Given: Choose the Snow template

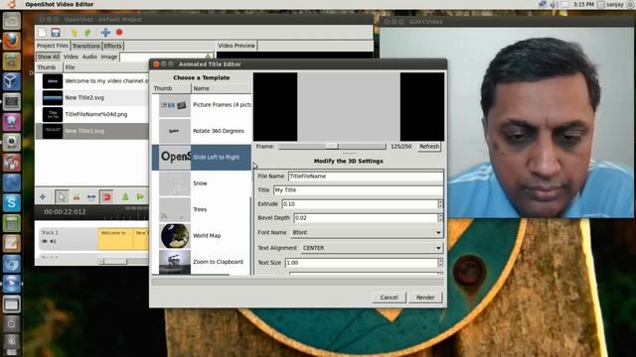Looking at the screenshot, I should click(x=202, y=183).
